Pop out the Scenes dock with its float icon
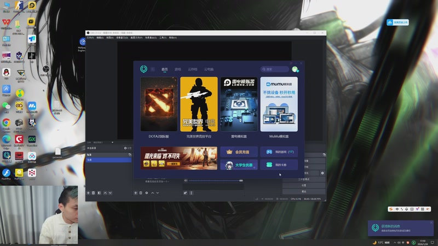Screen dimensions: 438x246 point(130,155)
